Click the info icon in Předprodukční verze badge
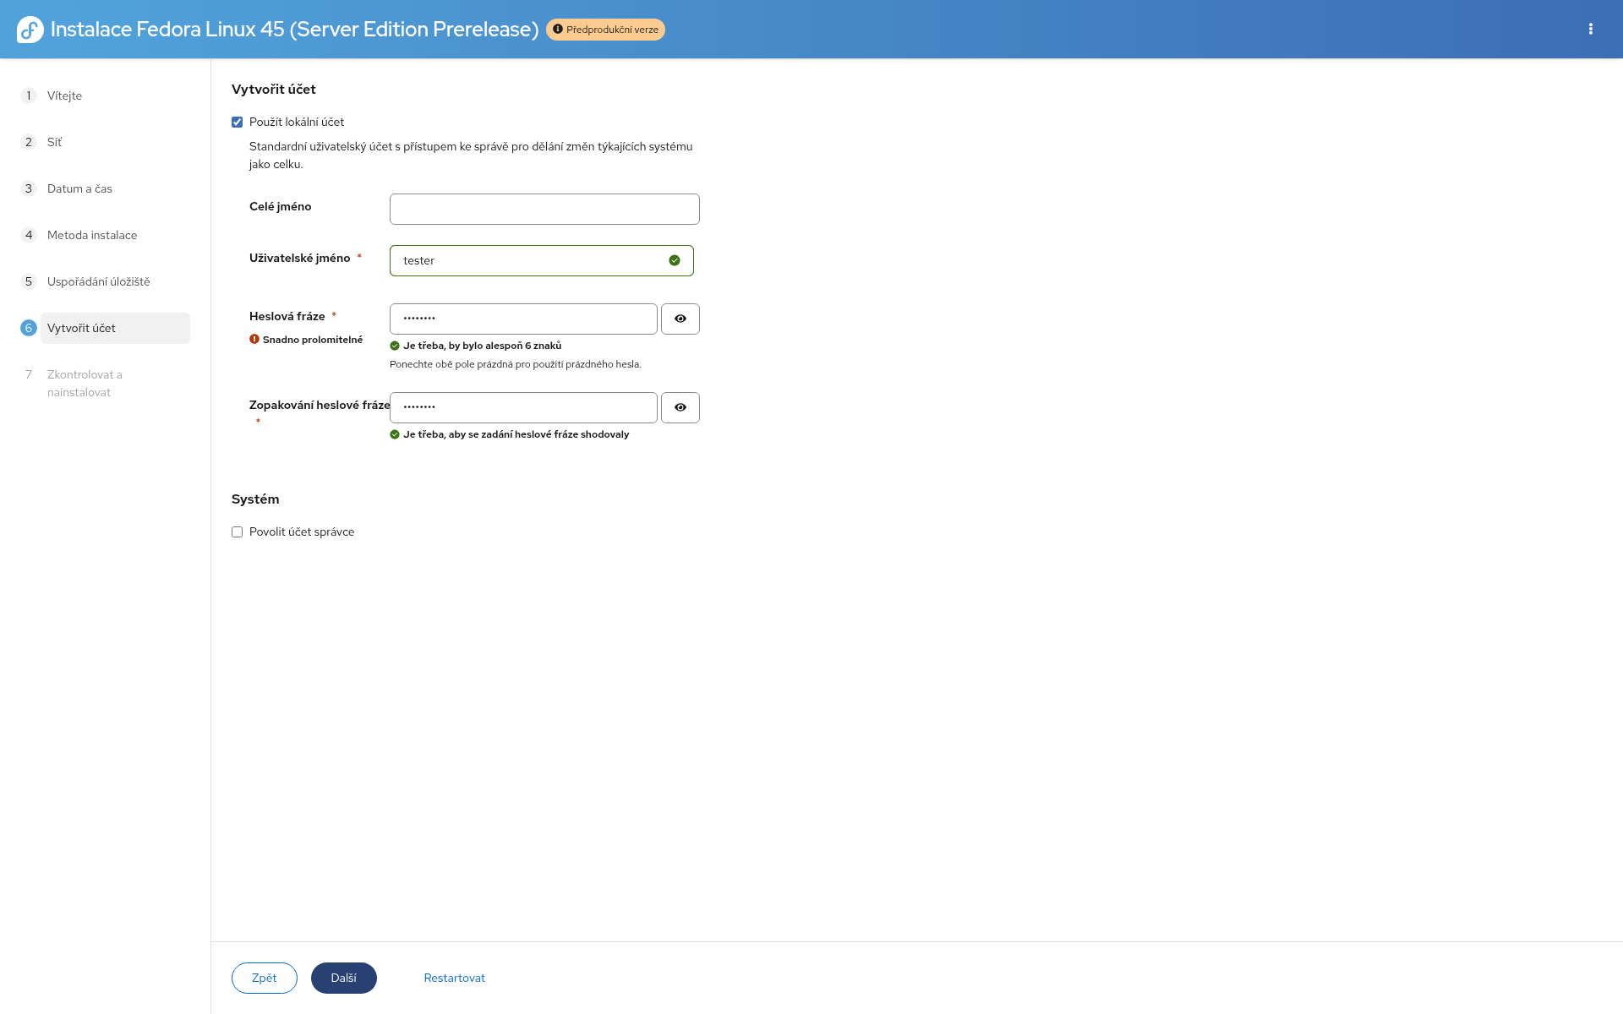The image size is (1623, 1014). (558, 30)
